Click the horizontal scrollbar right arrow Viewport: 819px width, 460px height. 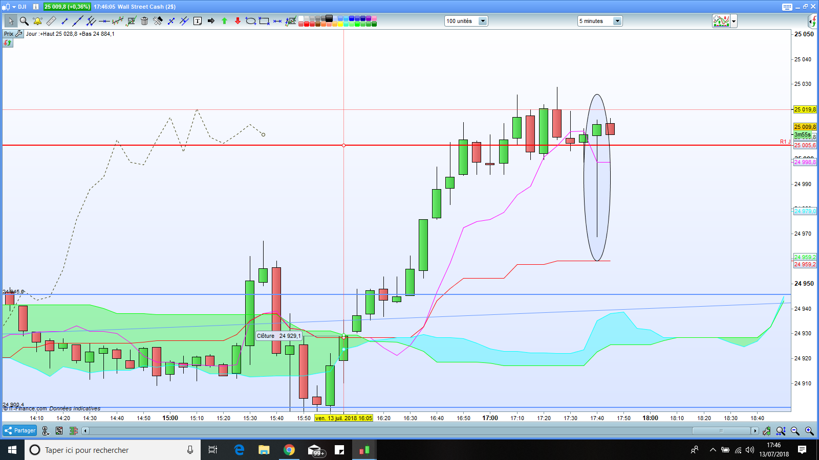click(755, 431)
